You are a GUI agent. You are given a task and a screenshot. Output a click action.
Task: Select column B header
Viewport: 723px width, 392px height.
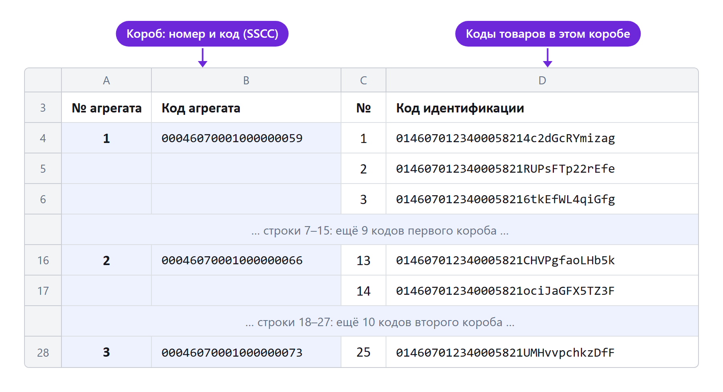tap(246, 80)
